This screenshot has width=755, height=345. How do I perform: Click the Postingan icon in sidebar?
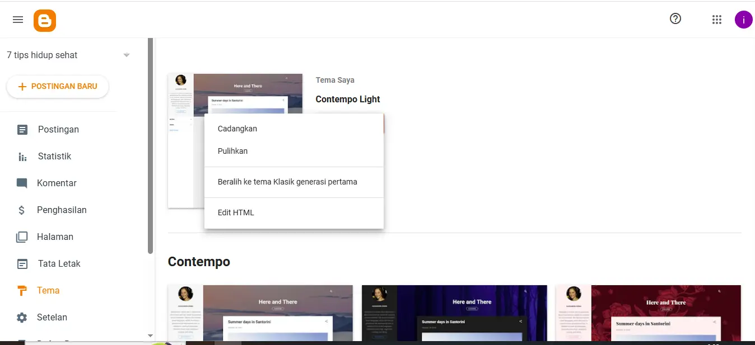22,130
